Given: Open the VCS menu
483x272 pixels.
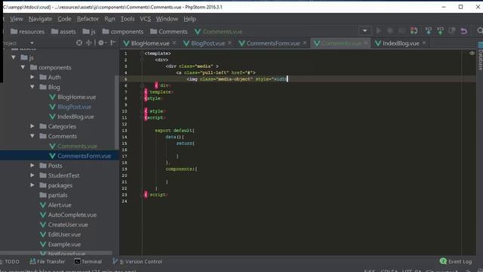Looking at the screenshot, I should (x=146, y=19).
